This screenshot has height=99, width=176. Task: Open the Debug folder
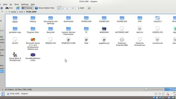(x=33, y=19)
